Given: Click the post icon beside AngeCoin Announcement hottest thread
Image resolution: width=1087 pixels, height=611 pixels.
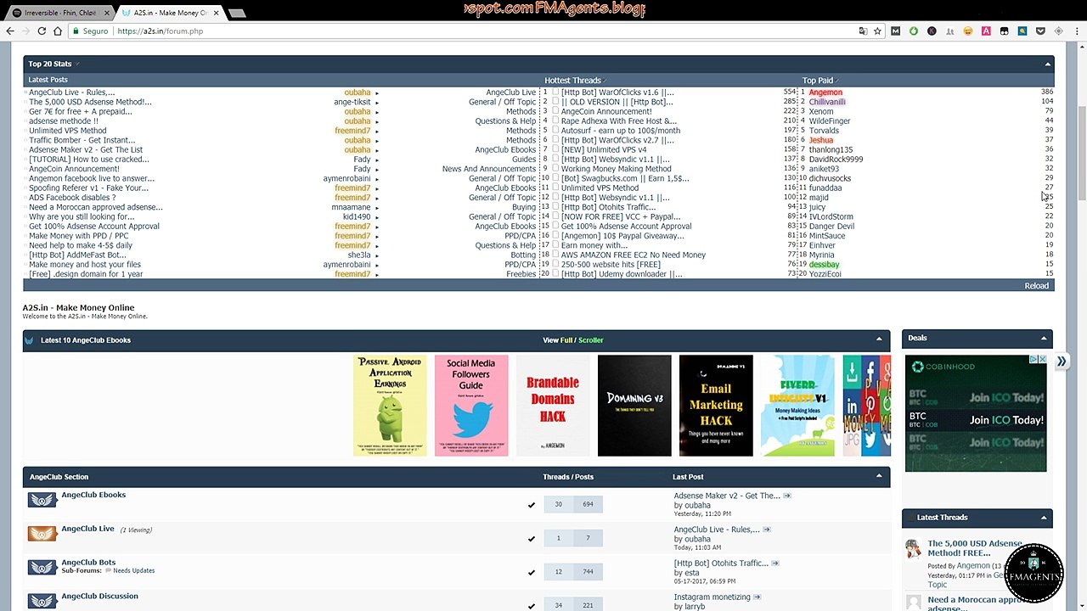Looking at the screenshot, I should [555, 111].
